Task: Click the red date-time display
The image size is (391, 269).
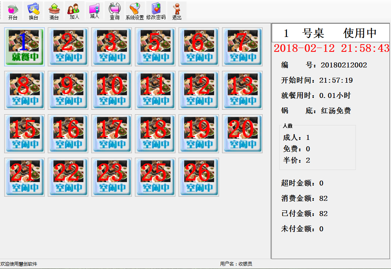Action: (331, 48)
